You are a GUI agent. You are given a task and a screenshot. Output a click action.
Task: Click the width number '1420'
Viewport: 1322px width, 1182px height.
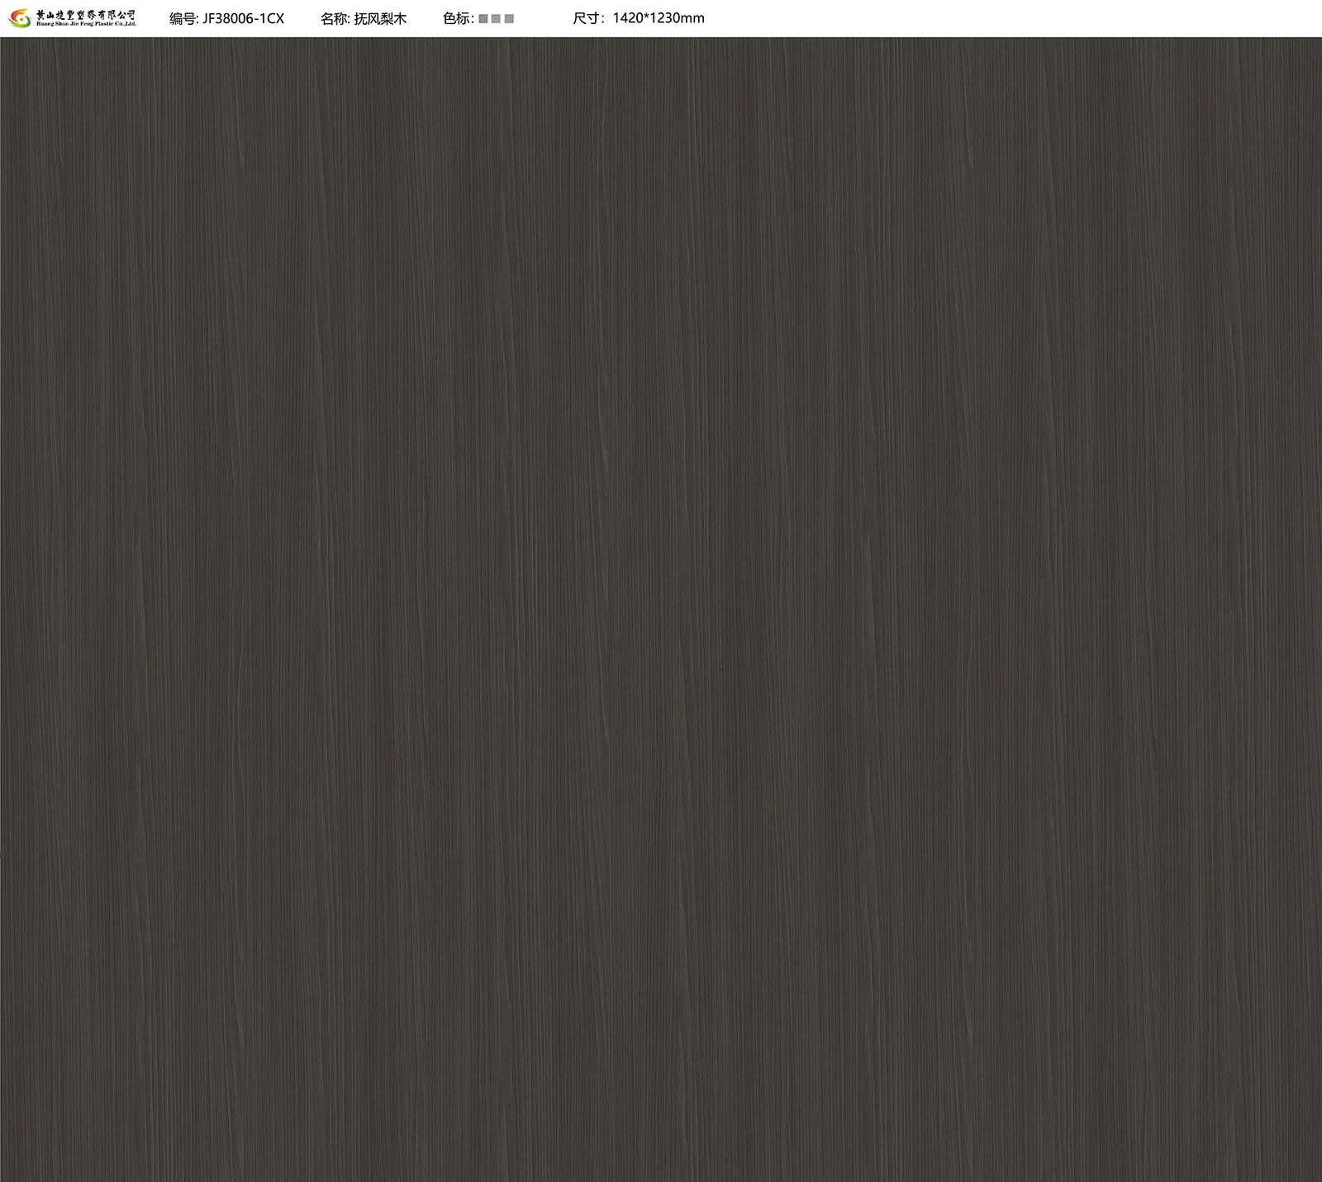coord(628,18)
